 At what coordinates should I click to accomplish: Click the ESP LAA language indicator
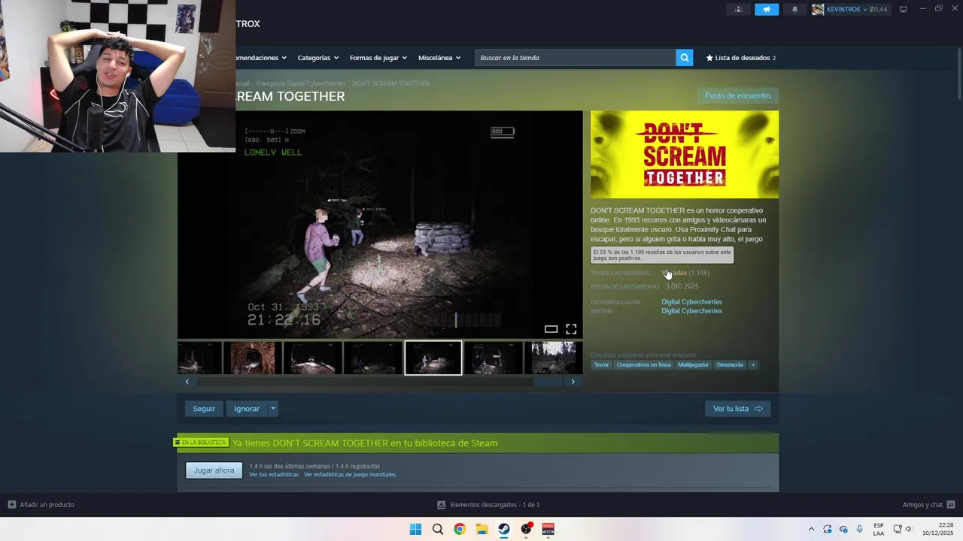pos(879,529)
